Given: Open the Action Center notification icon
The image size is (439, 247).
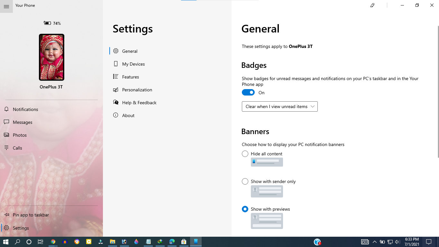Looking at the screenshot, I should [x=429, y=242].
